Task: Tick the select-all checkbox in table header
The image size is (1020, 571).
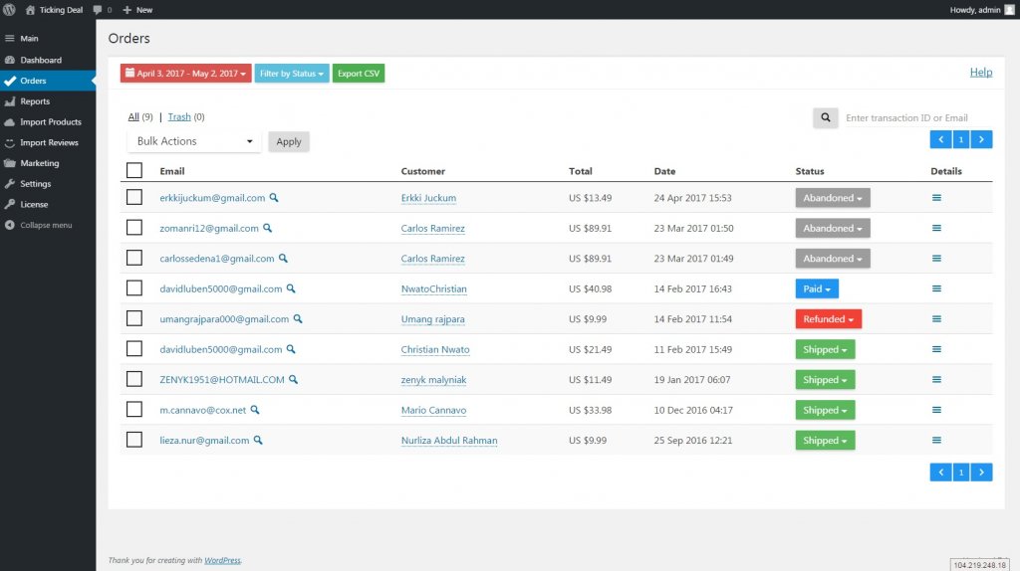Action: (x=134, y=171)
